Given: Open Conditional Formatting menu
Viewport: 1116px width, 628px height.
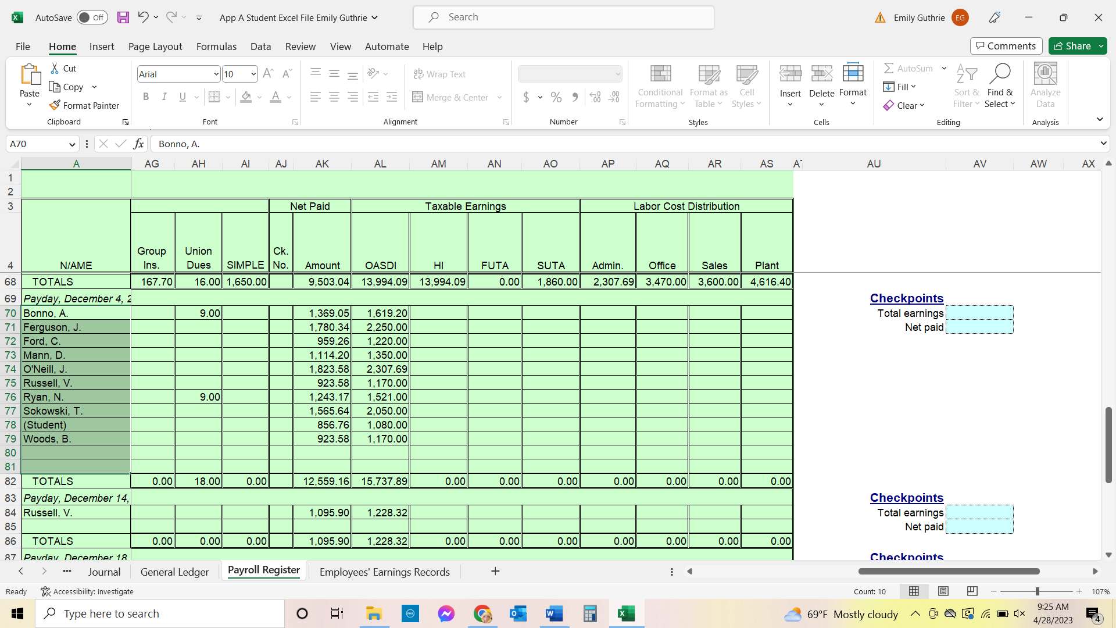Looking at the screenshot, I should [x=660, y=86].
